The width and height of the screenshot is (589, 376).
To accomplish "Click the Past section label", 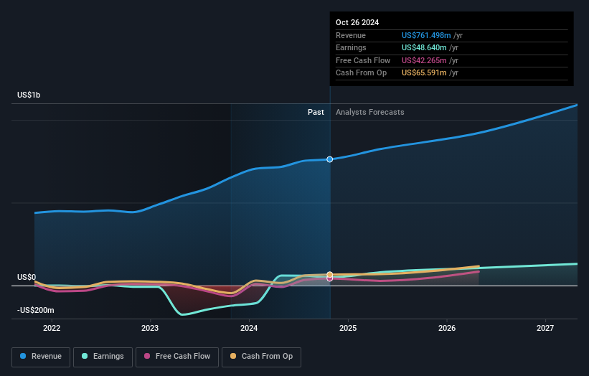I will click(x=316, y=112).
